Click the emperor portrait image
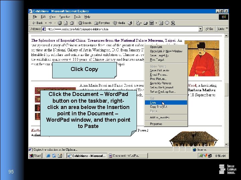The image size is (241, 180). pos(202,58)
